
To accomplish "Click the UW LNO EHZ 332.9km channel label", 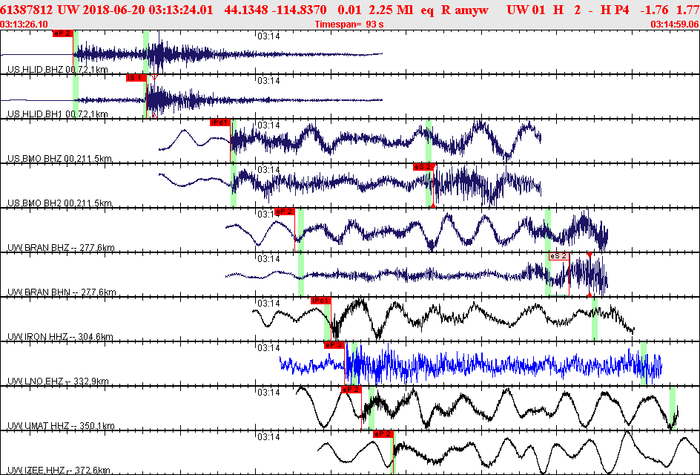I will [58, 381].
